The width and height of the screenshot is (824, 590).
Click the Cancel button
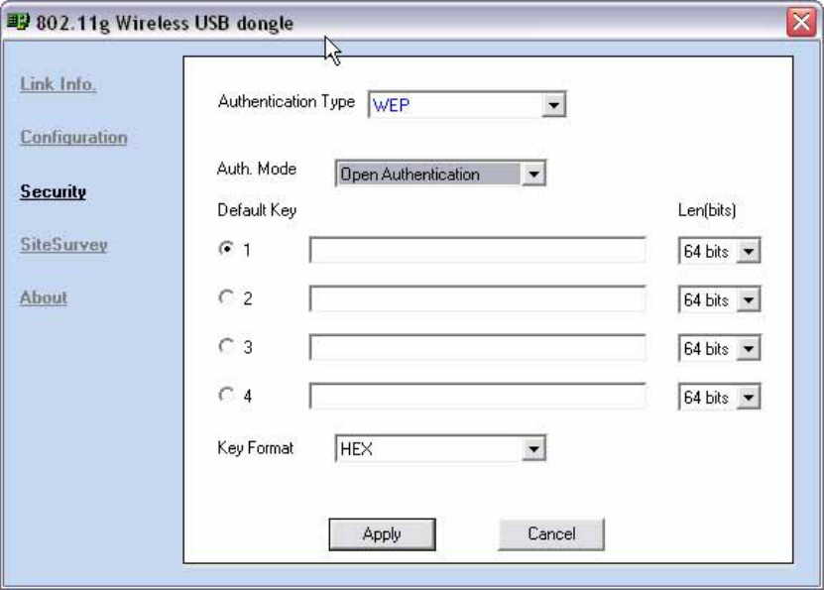[551, 534]
